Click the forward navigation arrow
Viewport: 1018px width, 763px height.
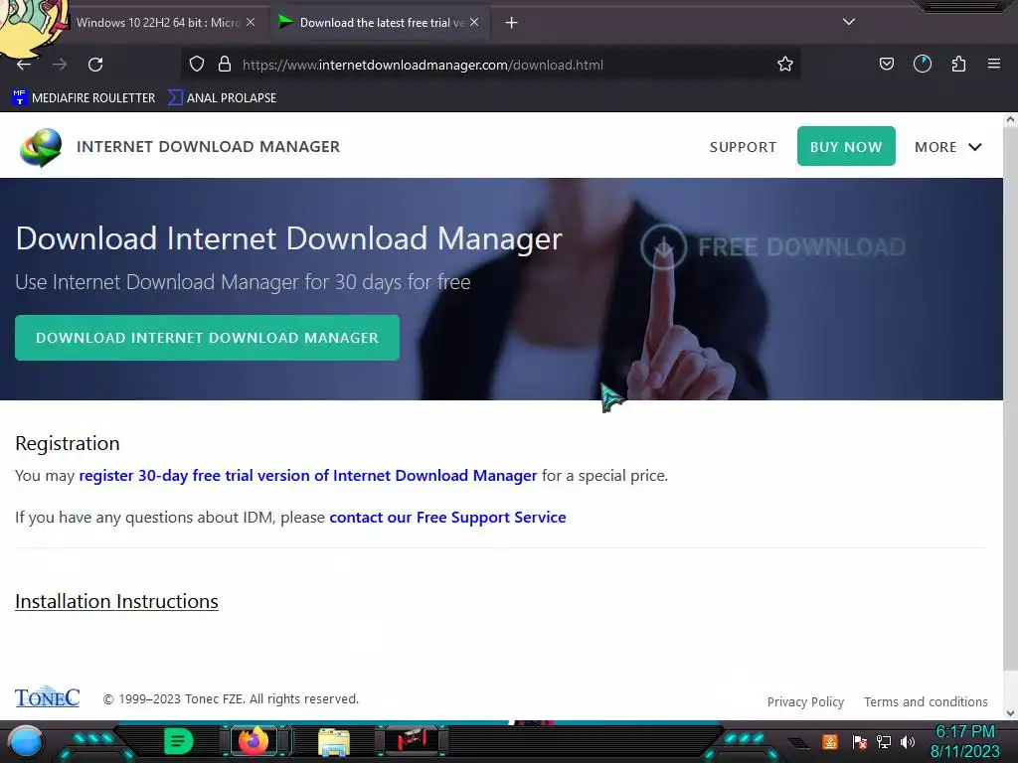tap(60, 65)
